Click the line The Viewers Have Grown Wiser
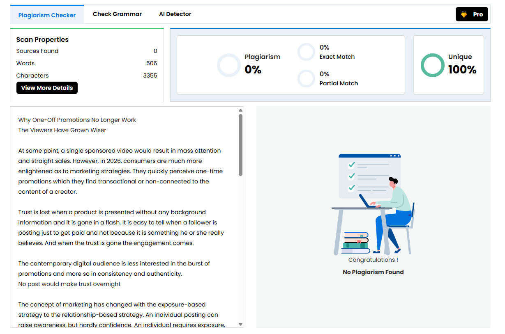Screen dimensions: 505x334 point(62,130)
